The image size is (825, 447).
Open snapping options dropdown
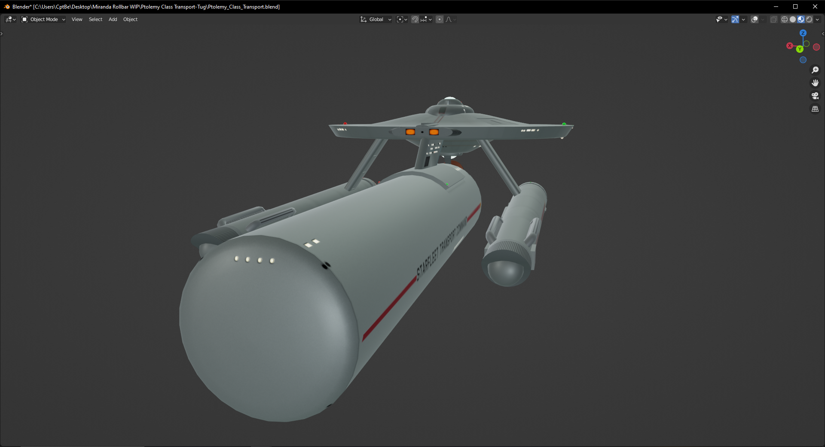point(426,19)
